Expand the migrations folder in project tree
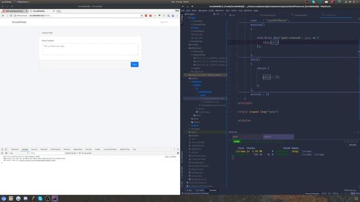 pos(199,55)
